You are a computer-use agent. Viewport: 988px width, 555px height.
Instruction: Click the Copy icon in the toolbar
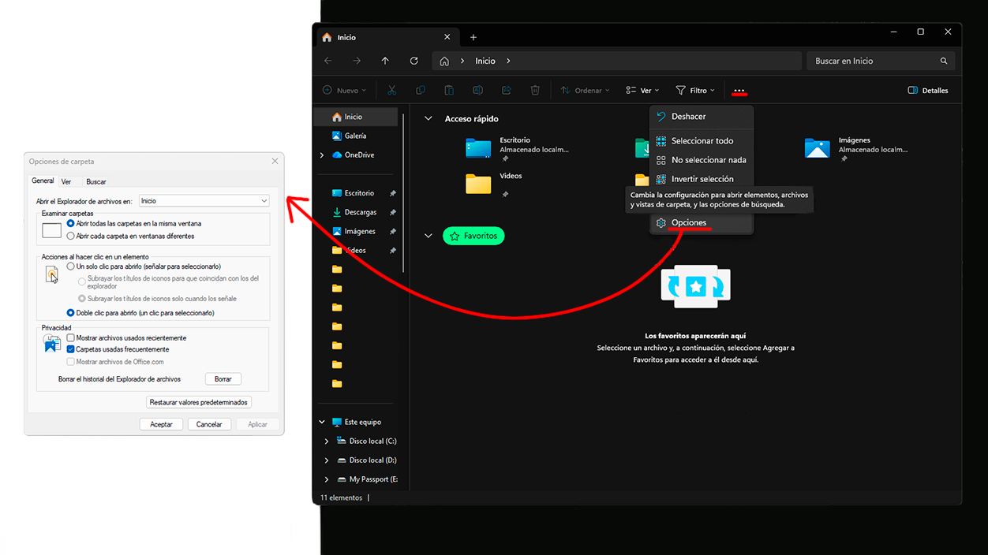click(x=420, y=90)
